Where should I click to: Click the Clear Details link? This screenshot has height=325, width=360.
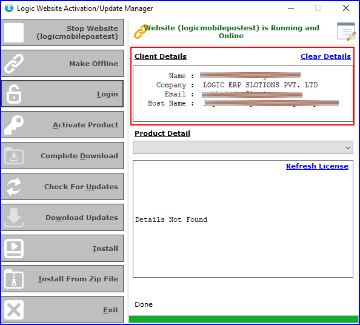pos(325,56)
